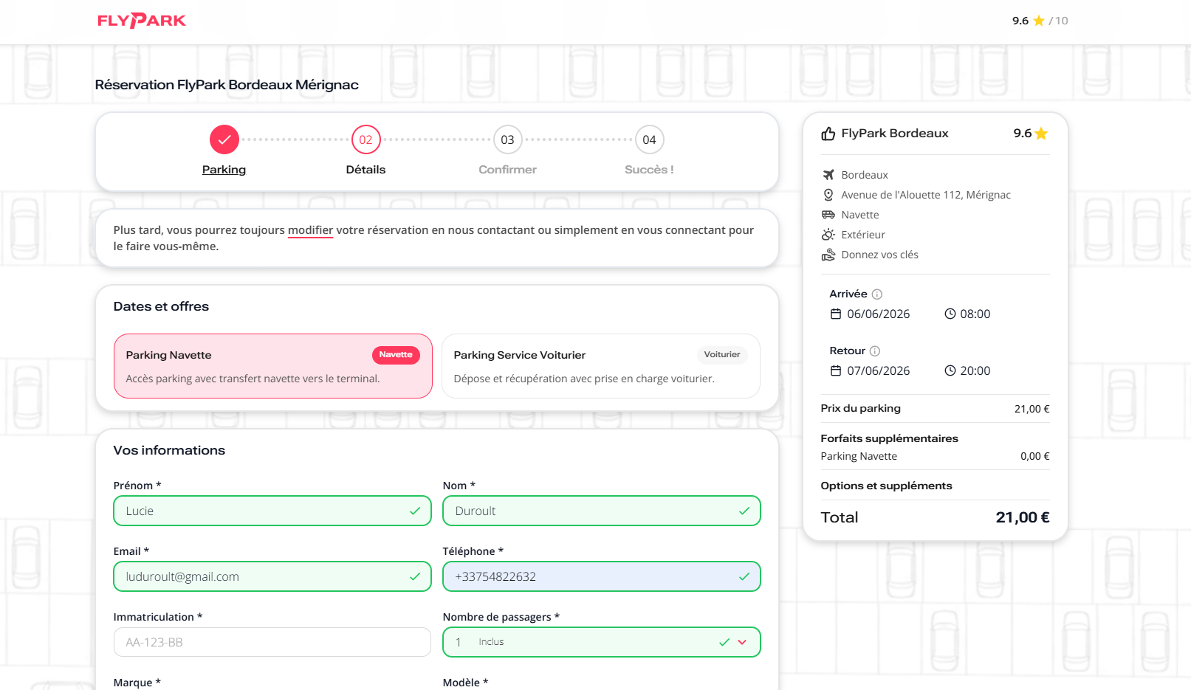Click the Total amount 21,00 €
Viewport: 1191px width, 690px height.
(x=1023, y=517)
